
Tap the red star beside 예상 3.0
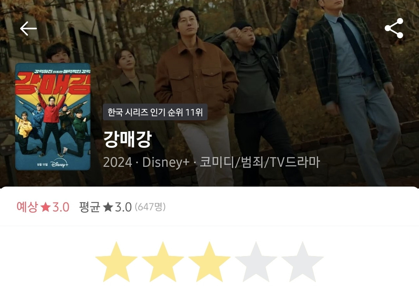45,207
